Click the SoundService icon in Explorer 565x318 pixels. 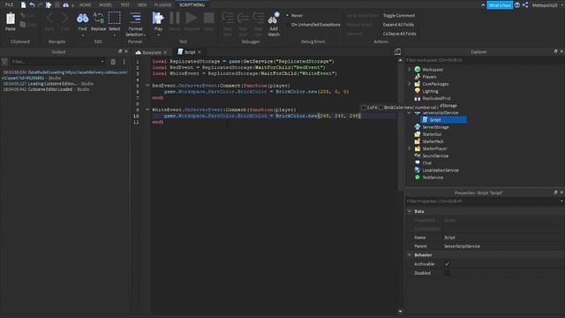418,155
